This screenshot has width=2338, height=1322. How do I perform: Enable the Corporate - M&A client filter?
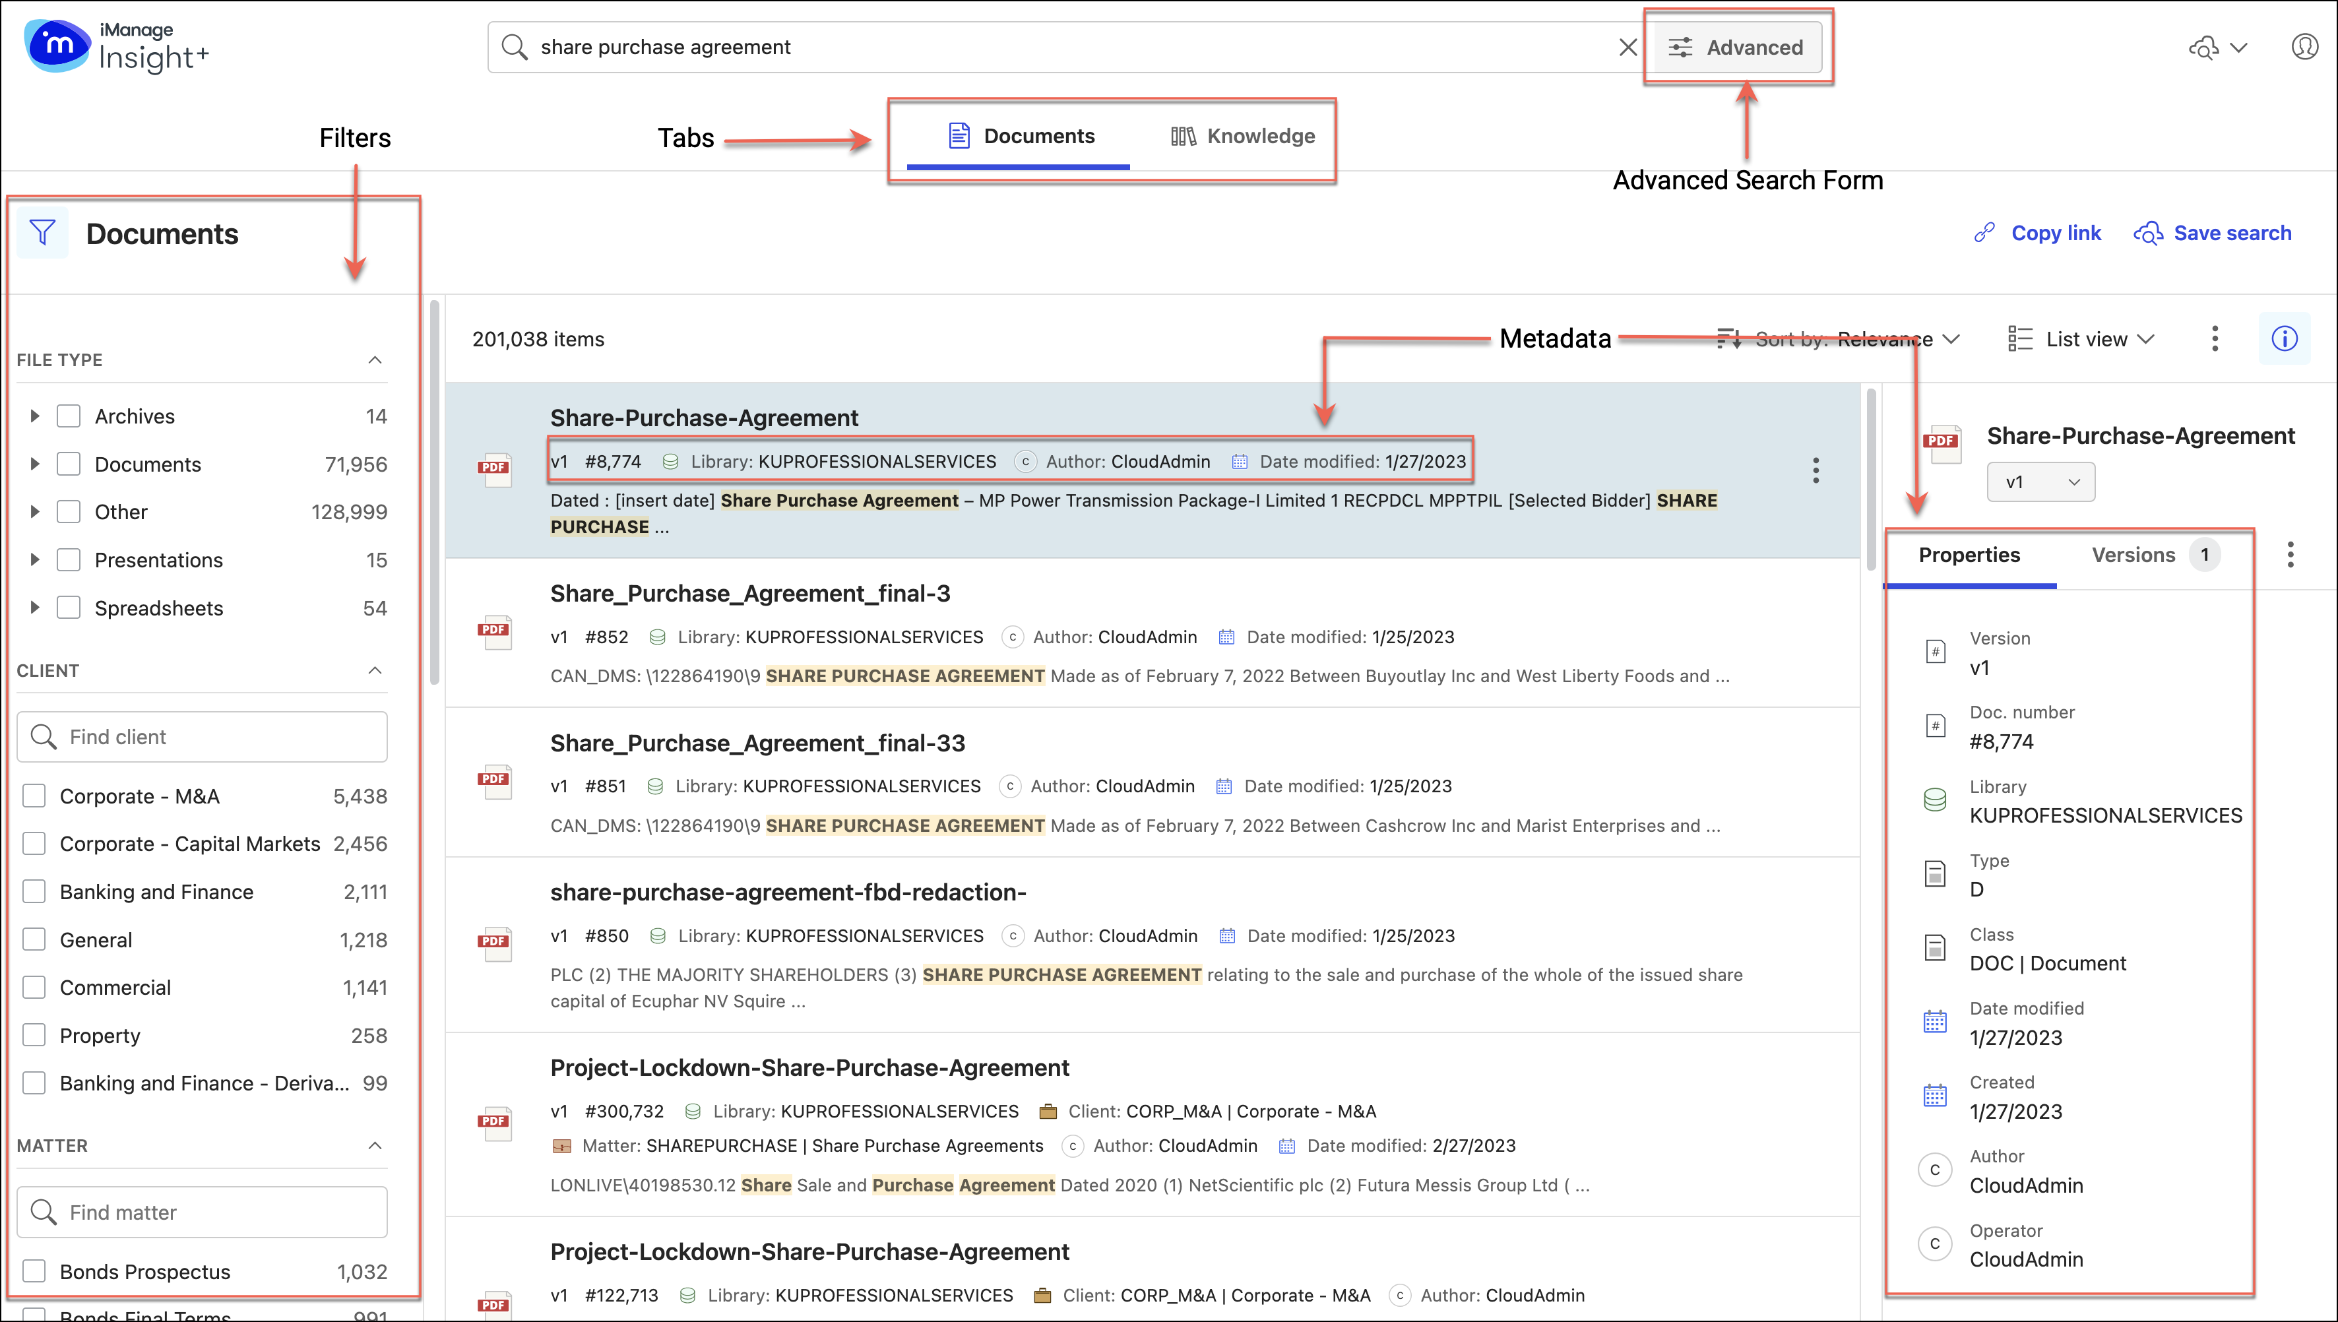pyautogui.click(x=34, y=796)
